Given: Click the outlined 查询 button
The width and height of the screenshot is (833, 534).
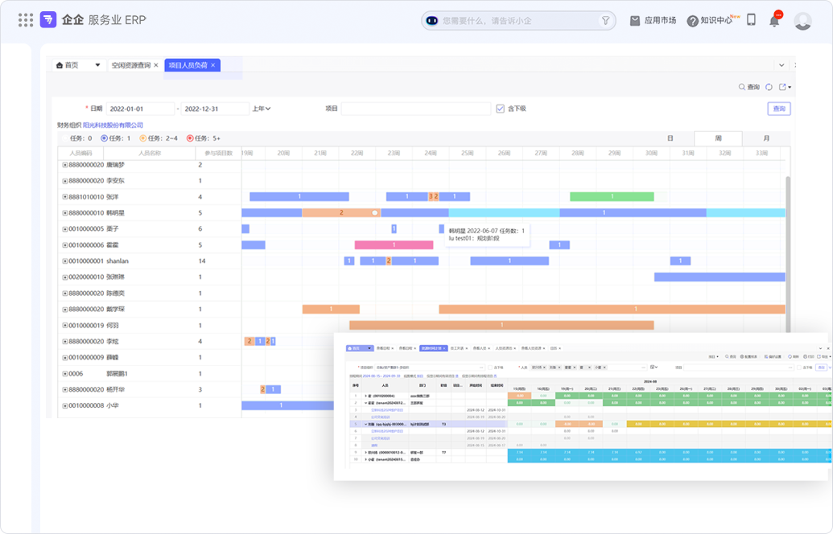Looking at the screenshot, I should pos(778,109).
